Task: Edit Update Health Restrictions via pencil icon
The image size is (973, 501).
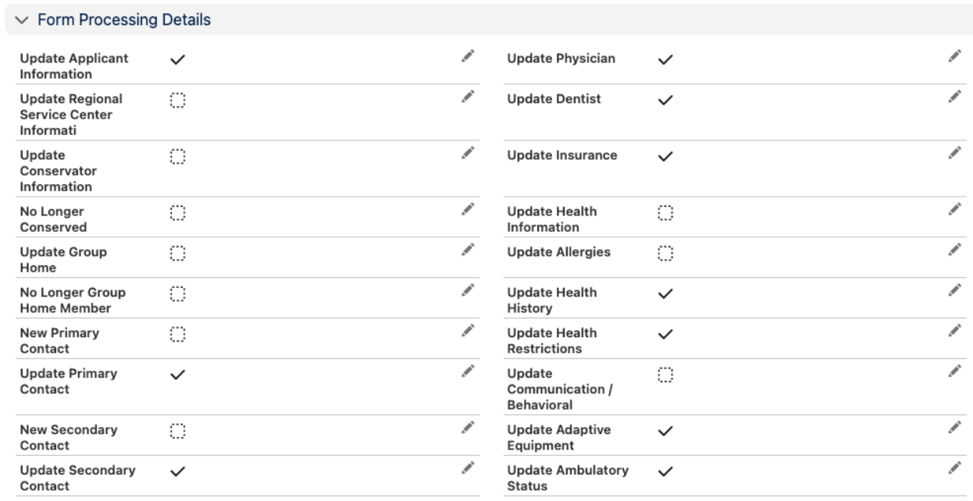Action: (x=954, y=330)
